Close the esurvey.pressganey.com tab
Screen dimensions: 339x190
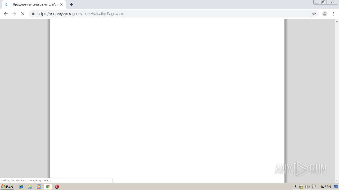pyautogui.click(x=61, y=4)
